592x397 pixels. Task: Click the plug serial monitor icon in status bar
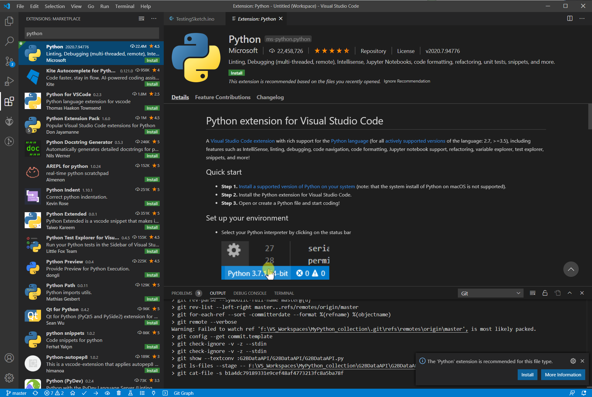(154, 393)
